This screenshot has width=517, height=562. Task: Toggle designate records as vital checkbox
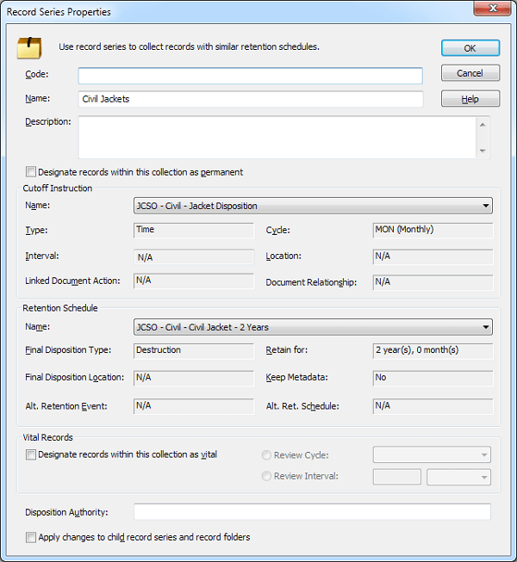click(31, 454)
